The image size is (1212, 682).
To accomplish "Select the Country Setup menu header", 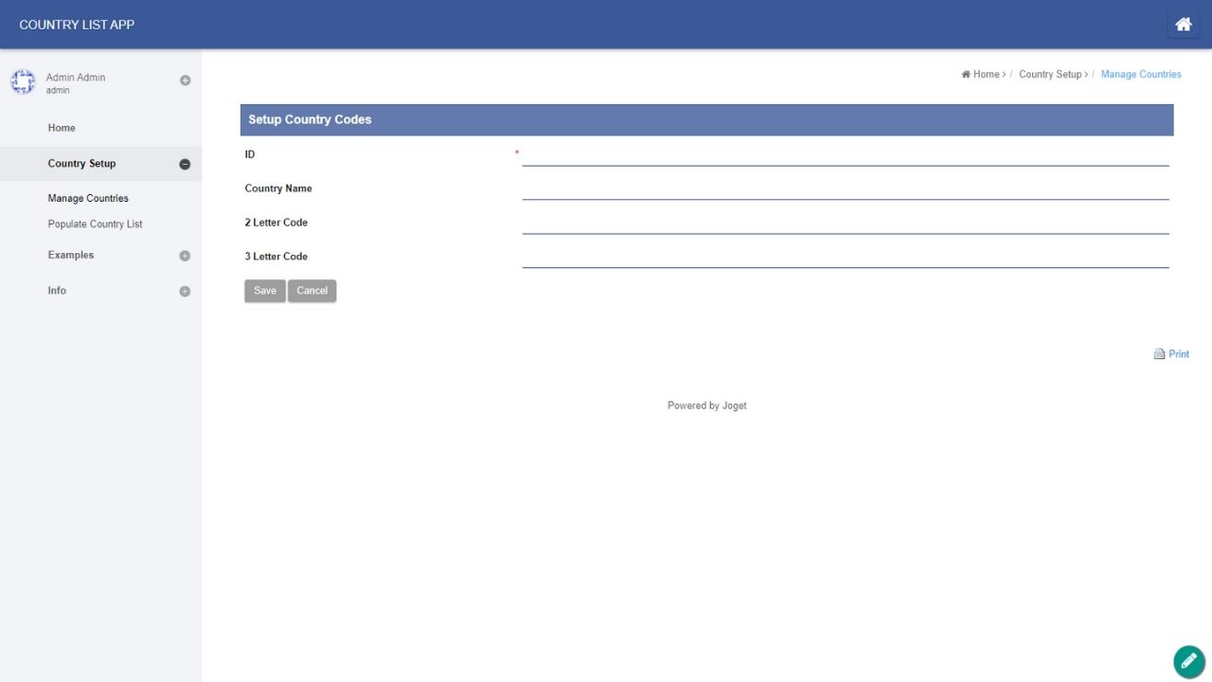I will 100,164.
